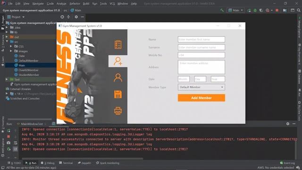Stop the running application red square
302x170 pixels.
click(x=277, y=10)
